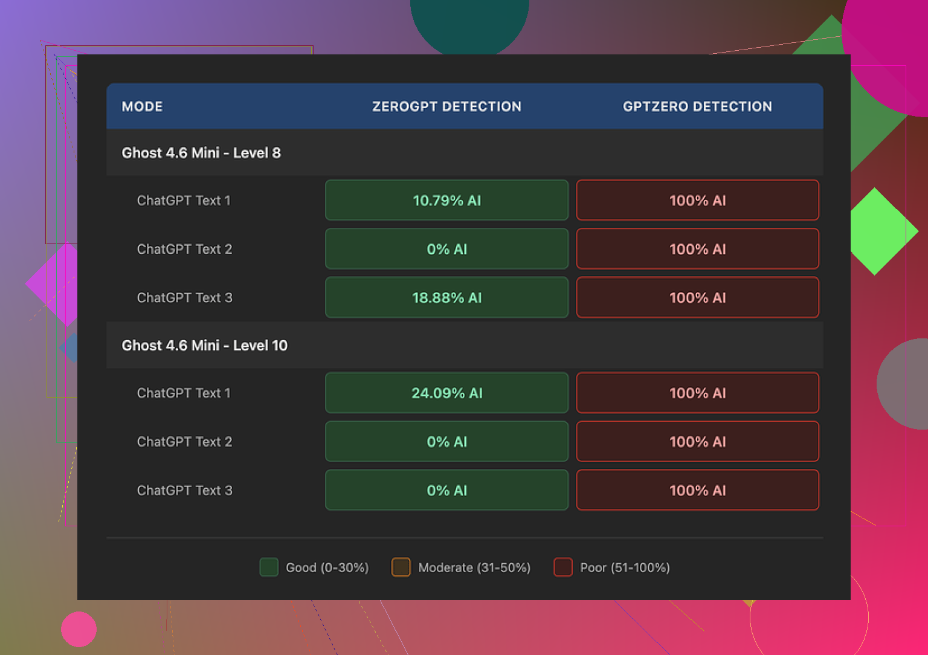928x655 pixels.
Task: Click the Poor (51-100%) legend label
Action: pos(625,567)
